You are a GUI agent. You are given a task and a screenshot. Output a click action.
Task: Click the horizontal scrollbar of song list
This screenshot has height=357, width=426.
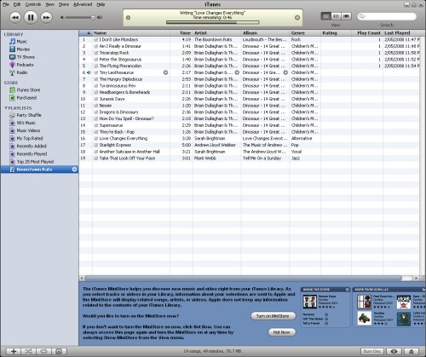click(x=243, y=278)
